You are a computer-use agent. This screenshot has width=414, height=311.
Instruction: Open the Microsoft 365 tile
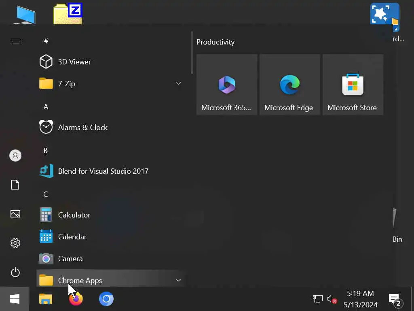coord(227,85)
